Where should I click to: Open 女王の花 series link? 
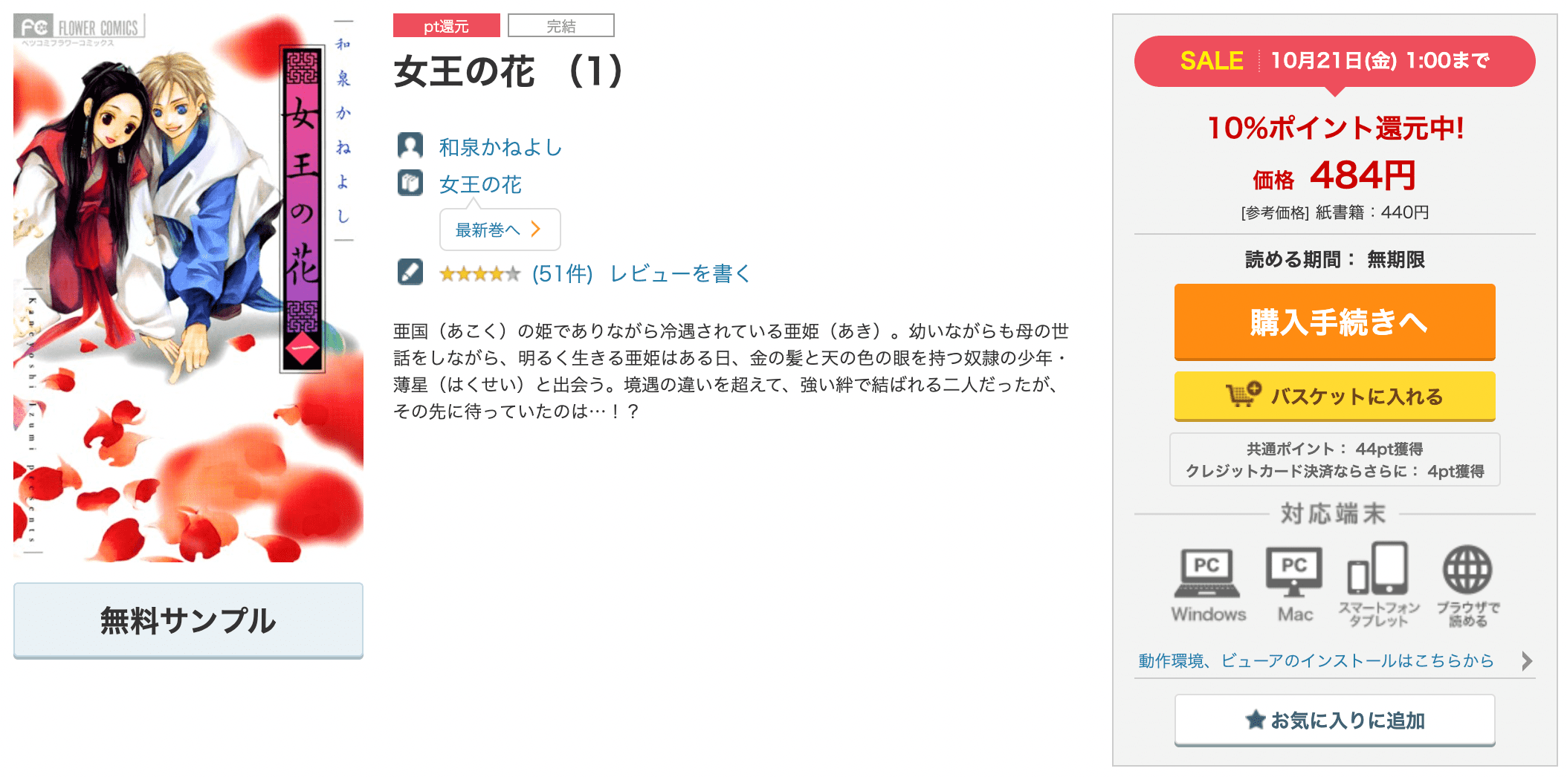(x=481, y=184)
